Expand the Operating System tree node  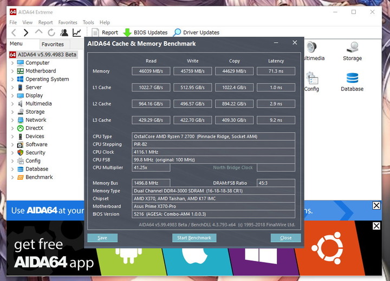click(12, 80)
